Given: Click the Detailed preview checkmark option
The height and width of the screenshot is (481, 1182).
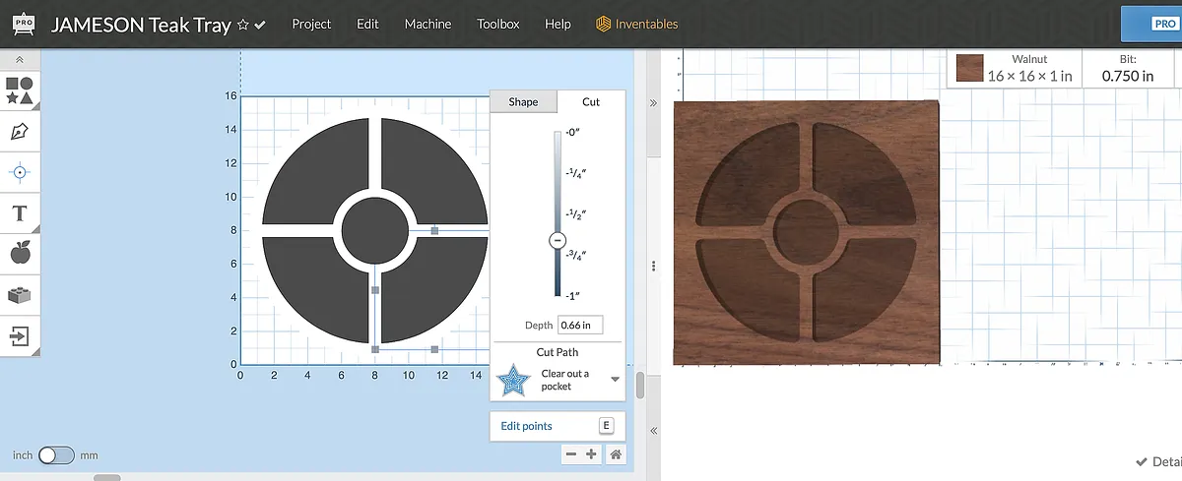Looking at the screenshot, I should click(x=1157, y=461).
